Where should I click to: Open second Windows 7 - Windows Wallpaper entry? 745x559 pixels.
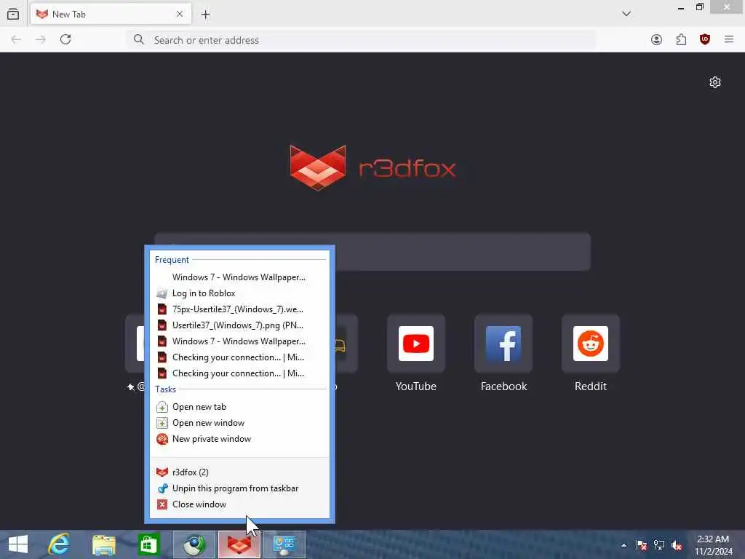click(x=239, y=341)
